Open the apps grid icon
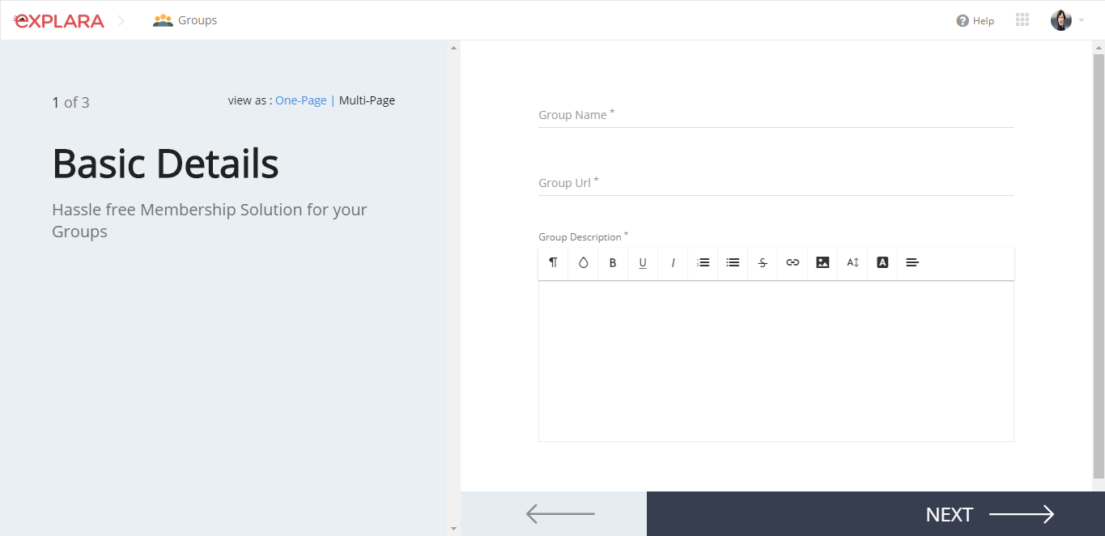Screen dimensions: 1105x536 pos(1022,20)
